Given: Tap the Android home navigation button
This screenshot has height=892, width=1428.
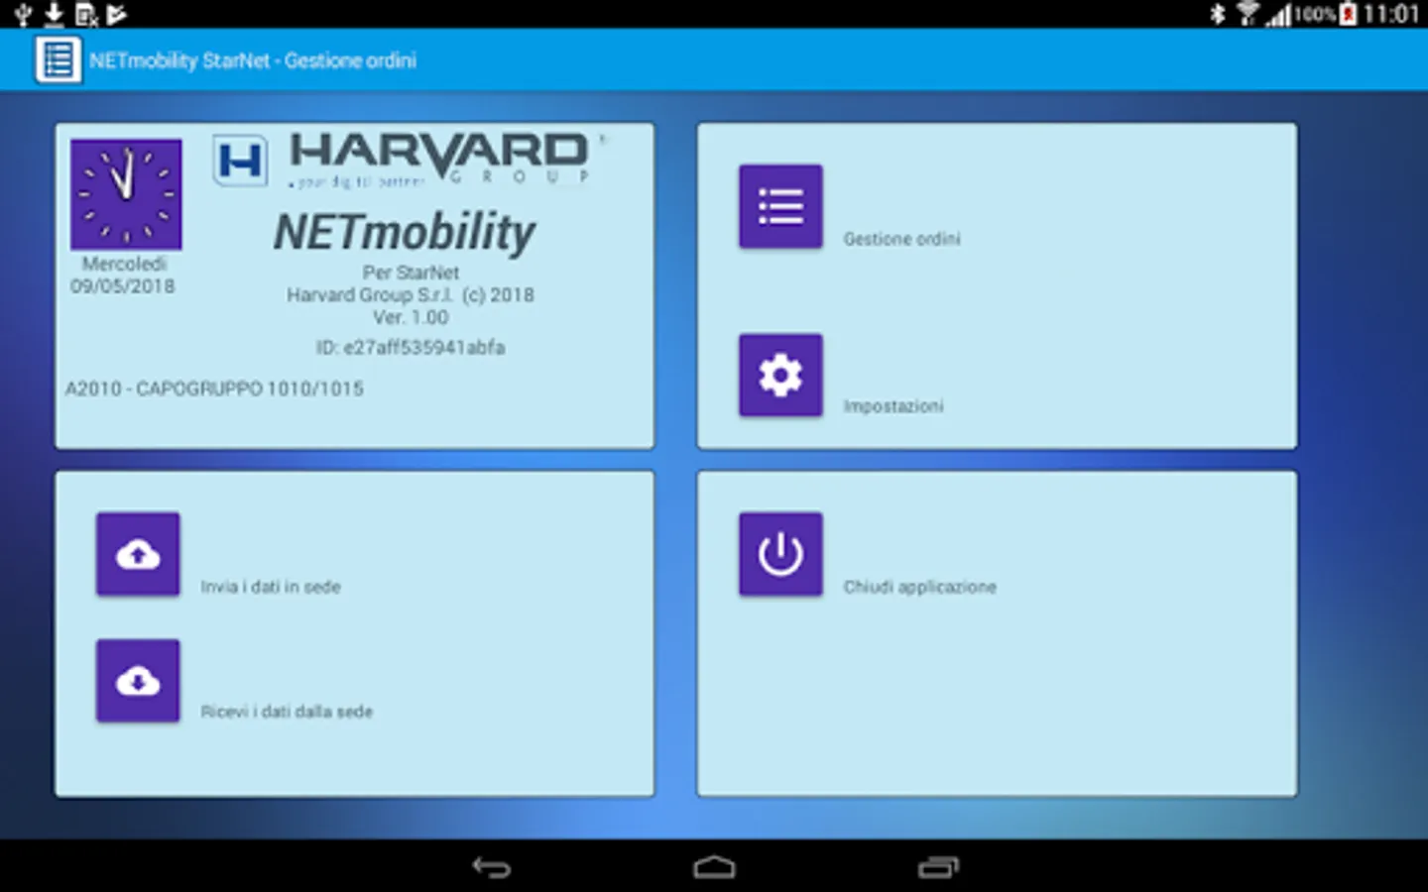Looking at the screenshot, I should (x=714, y=867).
